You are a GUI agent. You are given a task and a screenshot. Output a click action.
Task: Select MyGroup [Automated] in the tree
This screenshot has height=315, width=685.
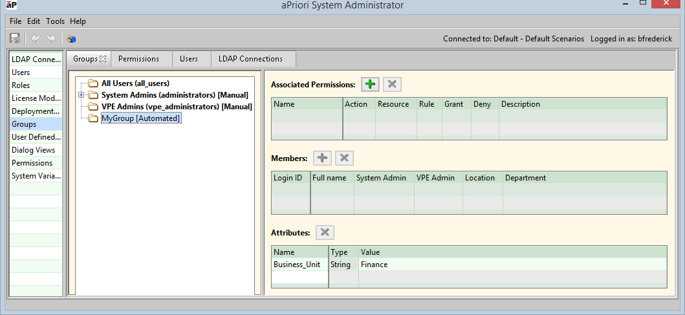pyautogui.click(x=140, y=118)
